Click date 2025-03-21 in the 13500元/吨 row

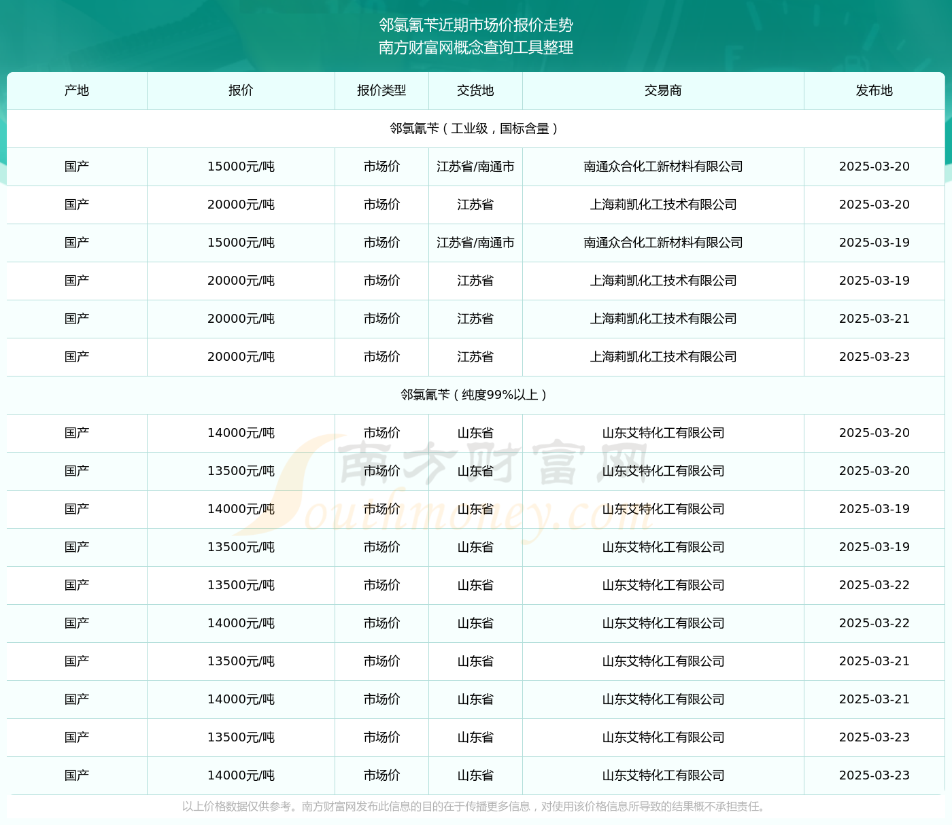pyautogui.click(x=874, y=661)
